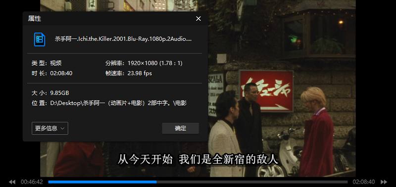Image resolution: width=396 pixels, height=187 pixels.
Task: Expand the 更多信息 dropdown
Action: 50,128
